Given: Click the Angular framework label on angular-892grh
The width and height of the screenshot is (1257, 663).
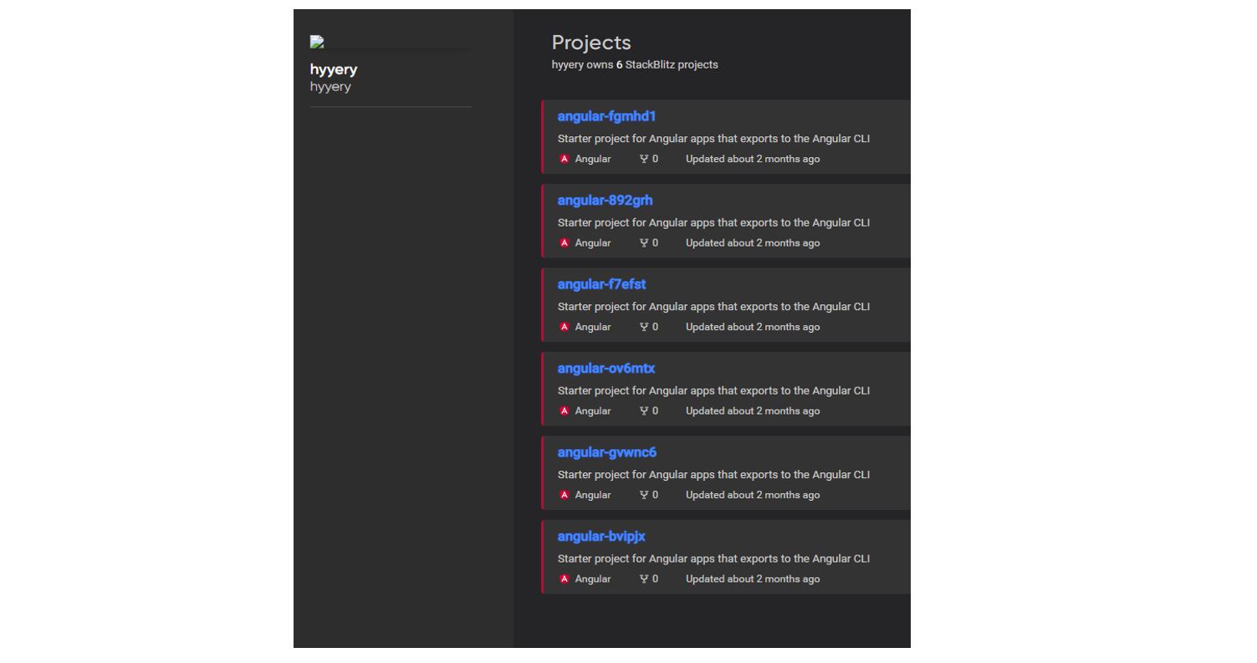Looking at the screenshot, I should coord(593,243).
